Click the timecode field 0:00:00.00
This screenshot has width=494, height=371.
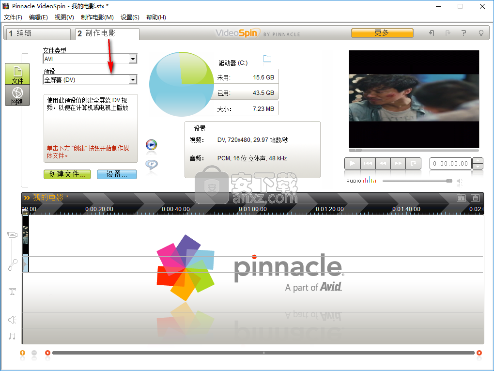(450, 163)
